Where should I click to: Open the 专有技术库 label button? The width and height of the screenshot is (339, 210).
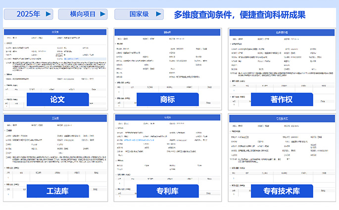pyautogui.click(x=282, y=191)
